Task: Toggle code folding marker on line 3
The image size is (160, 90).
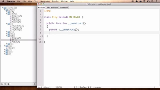Action: click(42, 17)
